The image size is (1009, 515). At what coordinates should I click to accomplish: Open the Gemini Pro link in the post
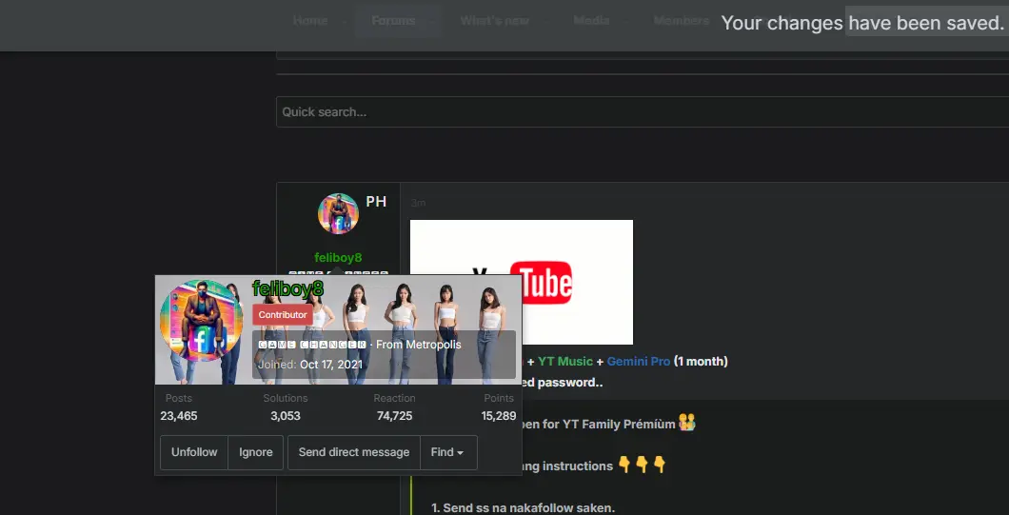[x=639, y=361]
